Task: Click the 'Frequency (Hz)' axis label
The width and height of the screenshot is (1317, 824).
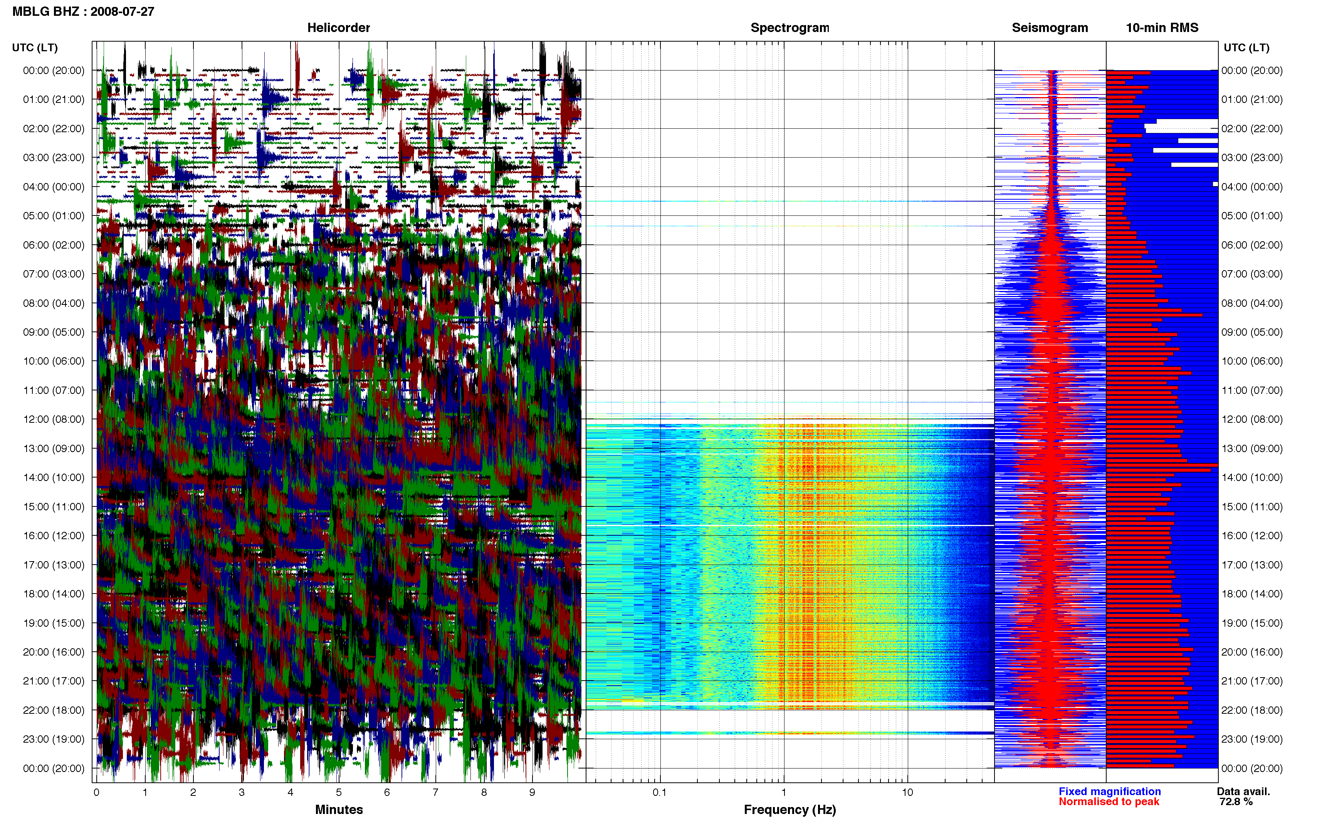Action: (x=790, y=810)
